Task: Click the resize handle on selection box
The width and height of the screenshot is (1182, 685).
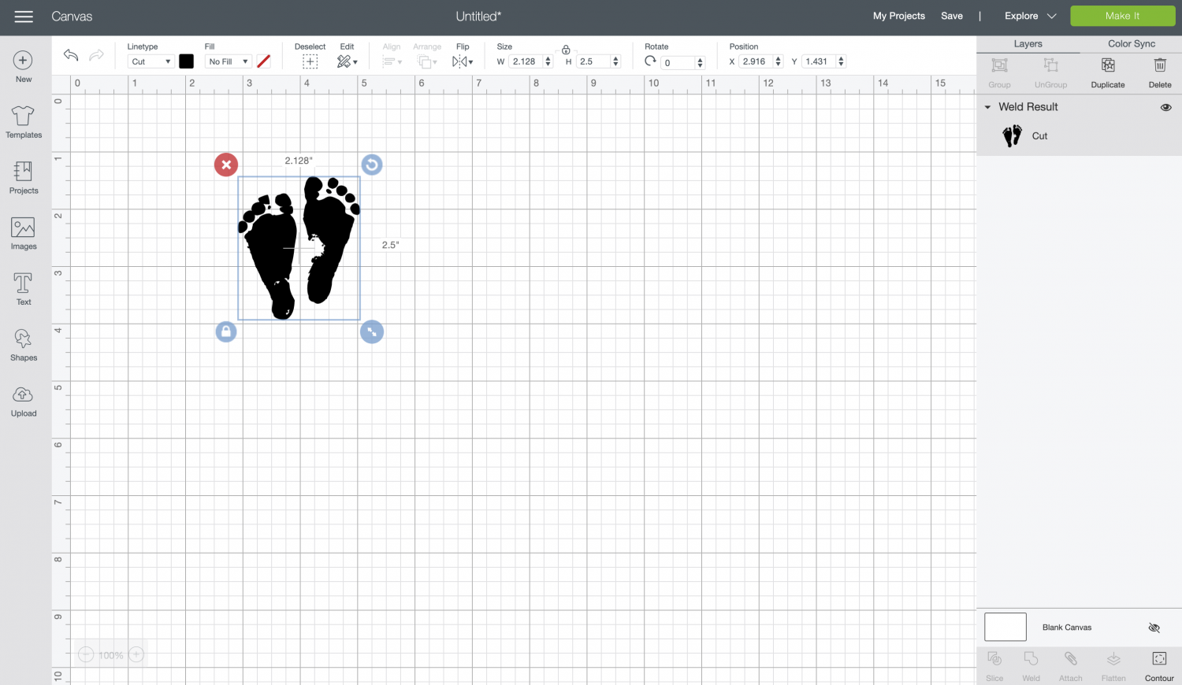Action: coord(372,331)
